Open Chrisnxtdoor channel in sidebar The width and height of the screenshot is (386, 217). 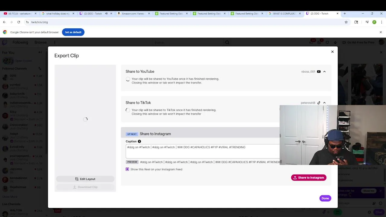point(23,127)
